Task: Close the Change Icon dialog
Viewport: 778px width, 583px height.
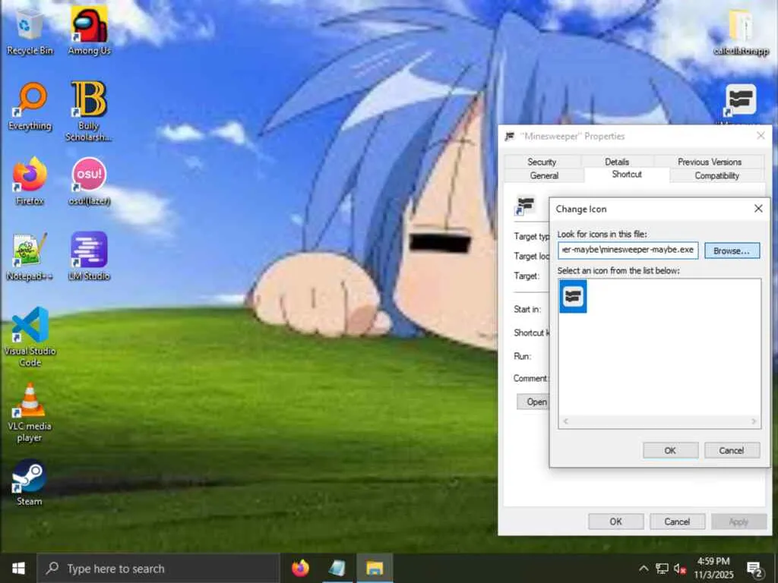Action: [758, 209]
